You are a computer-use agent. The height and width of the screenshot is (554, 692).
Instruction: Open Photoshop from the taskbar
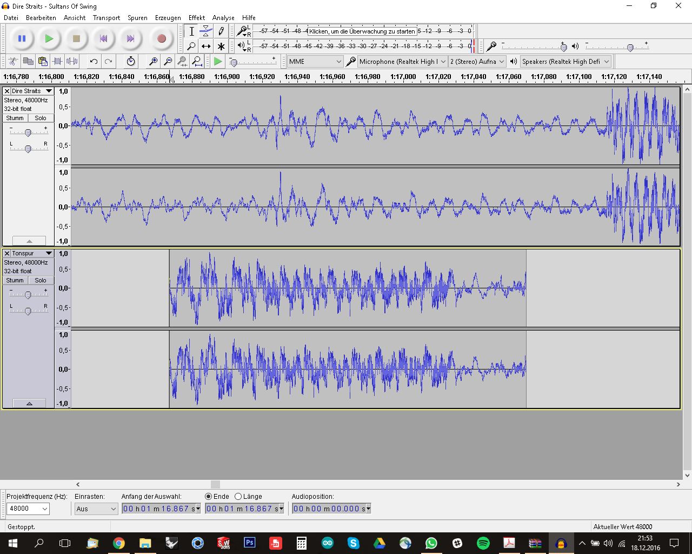pyautogui.click(x=249, y=543)
